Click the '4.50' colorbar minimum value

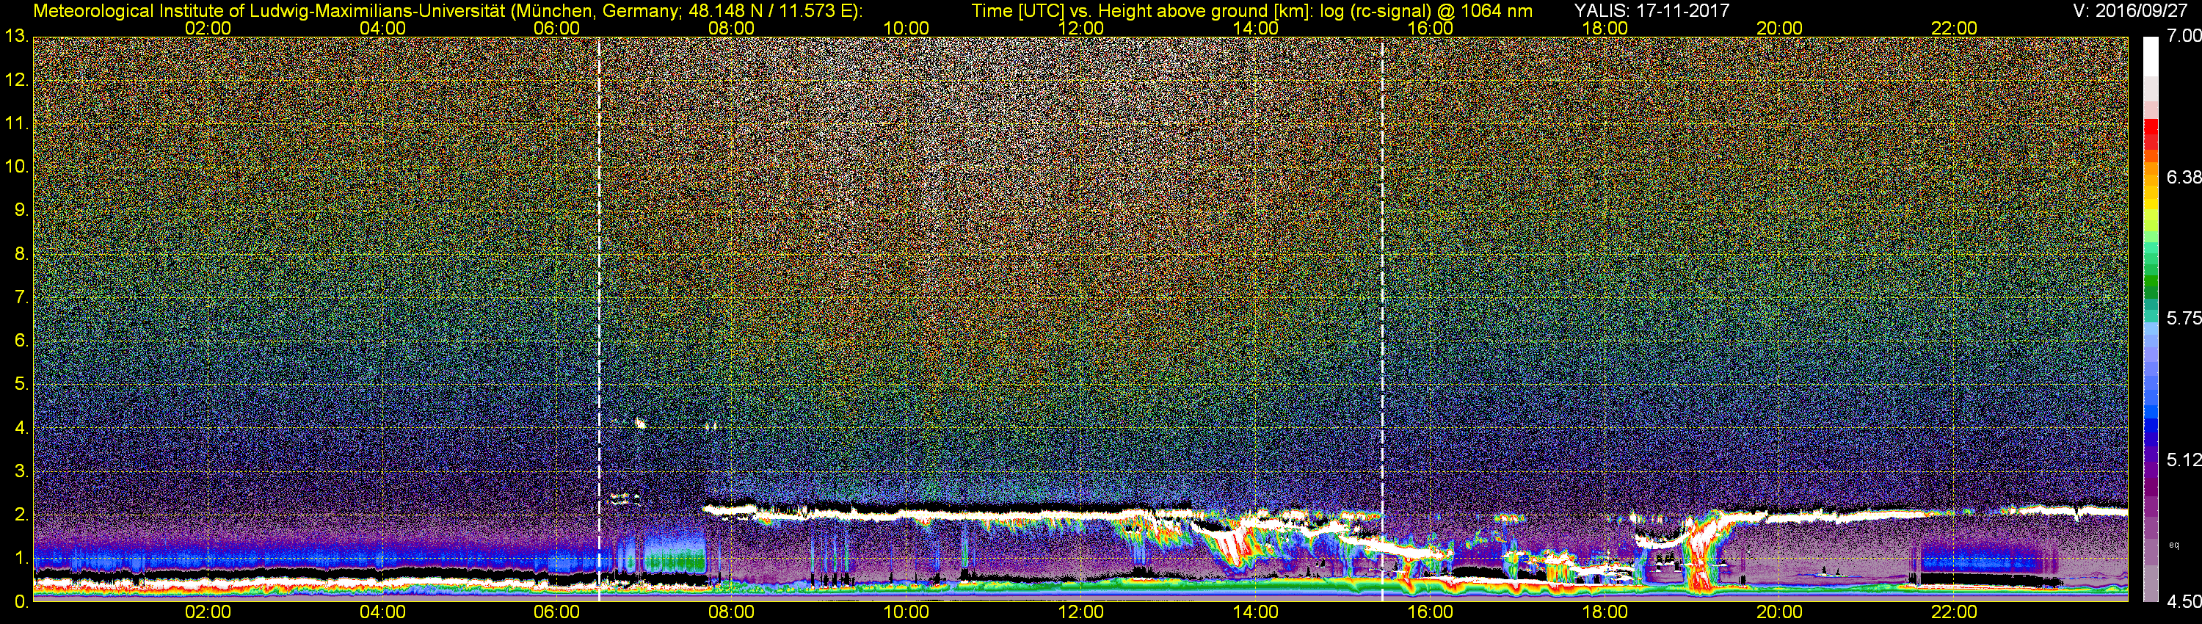(2183, 602)
